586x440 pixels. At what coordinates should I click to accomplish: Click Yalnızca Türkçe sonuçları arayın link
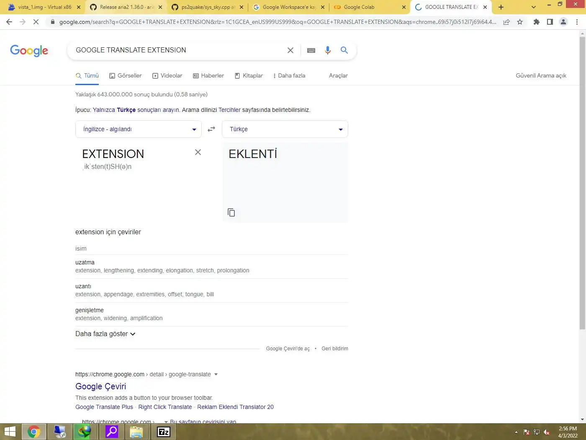[x=136, y=110]
